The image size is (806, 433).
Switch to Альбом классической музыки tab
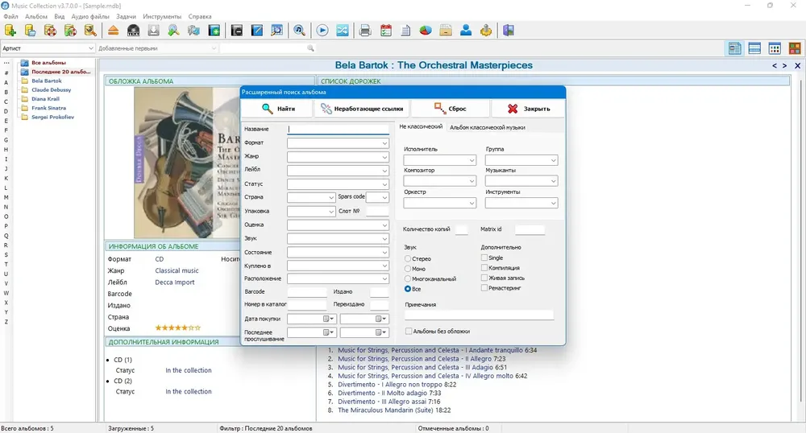click(x=488, y=127)
